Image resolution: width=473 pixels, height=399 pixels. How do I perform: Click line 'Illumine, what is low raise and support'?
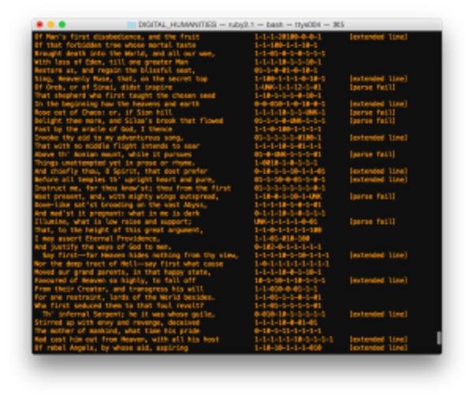113,222
